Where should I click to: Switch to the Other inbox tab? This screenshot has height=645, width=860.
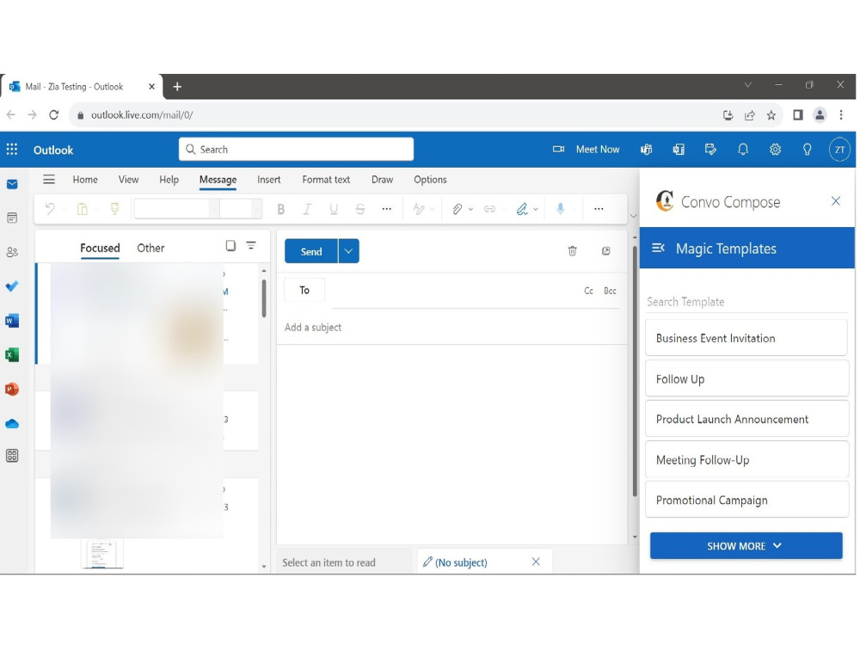point(150,248)
